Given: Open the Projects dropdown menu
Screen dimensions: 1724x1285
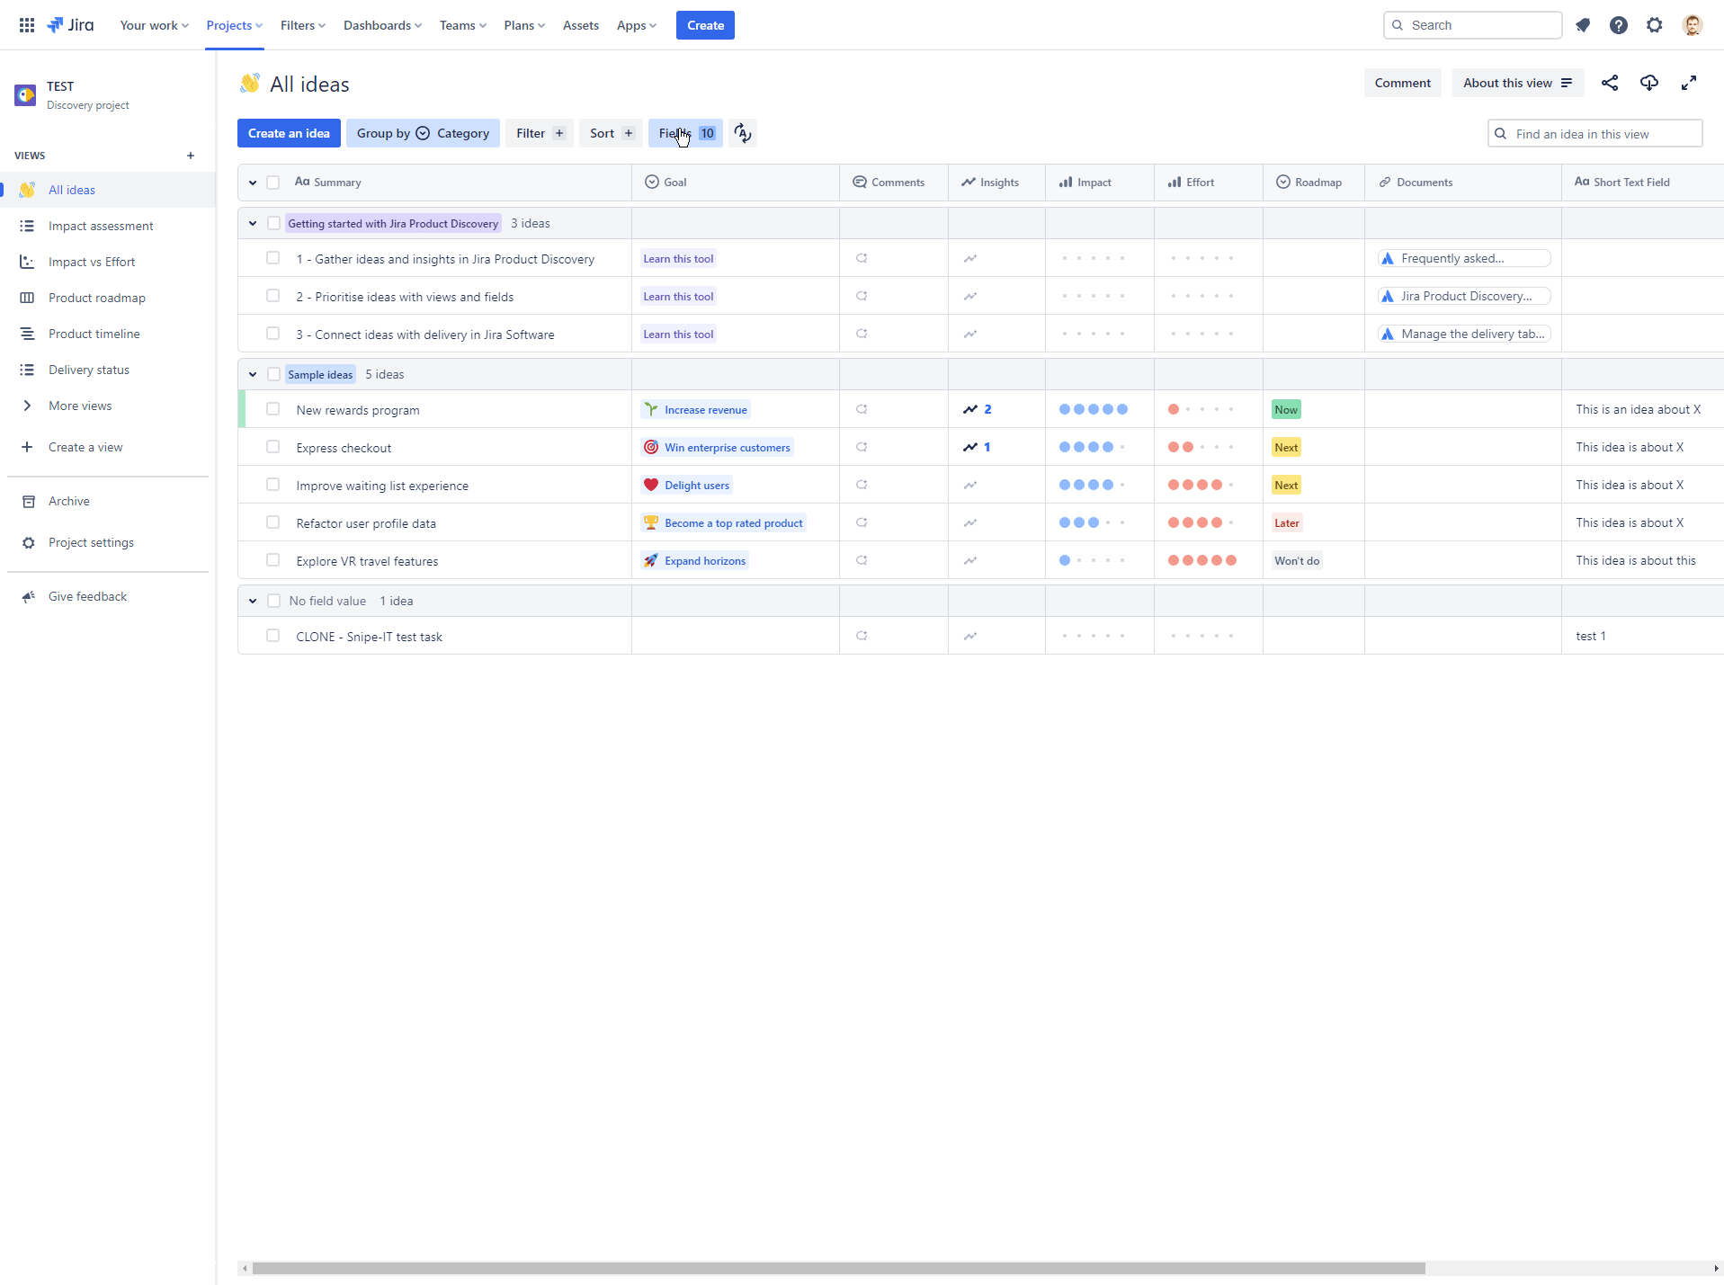Looking at the screenshot, I should pos(233,25).
